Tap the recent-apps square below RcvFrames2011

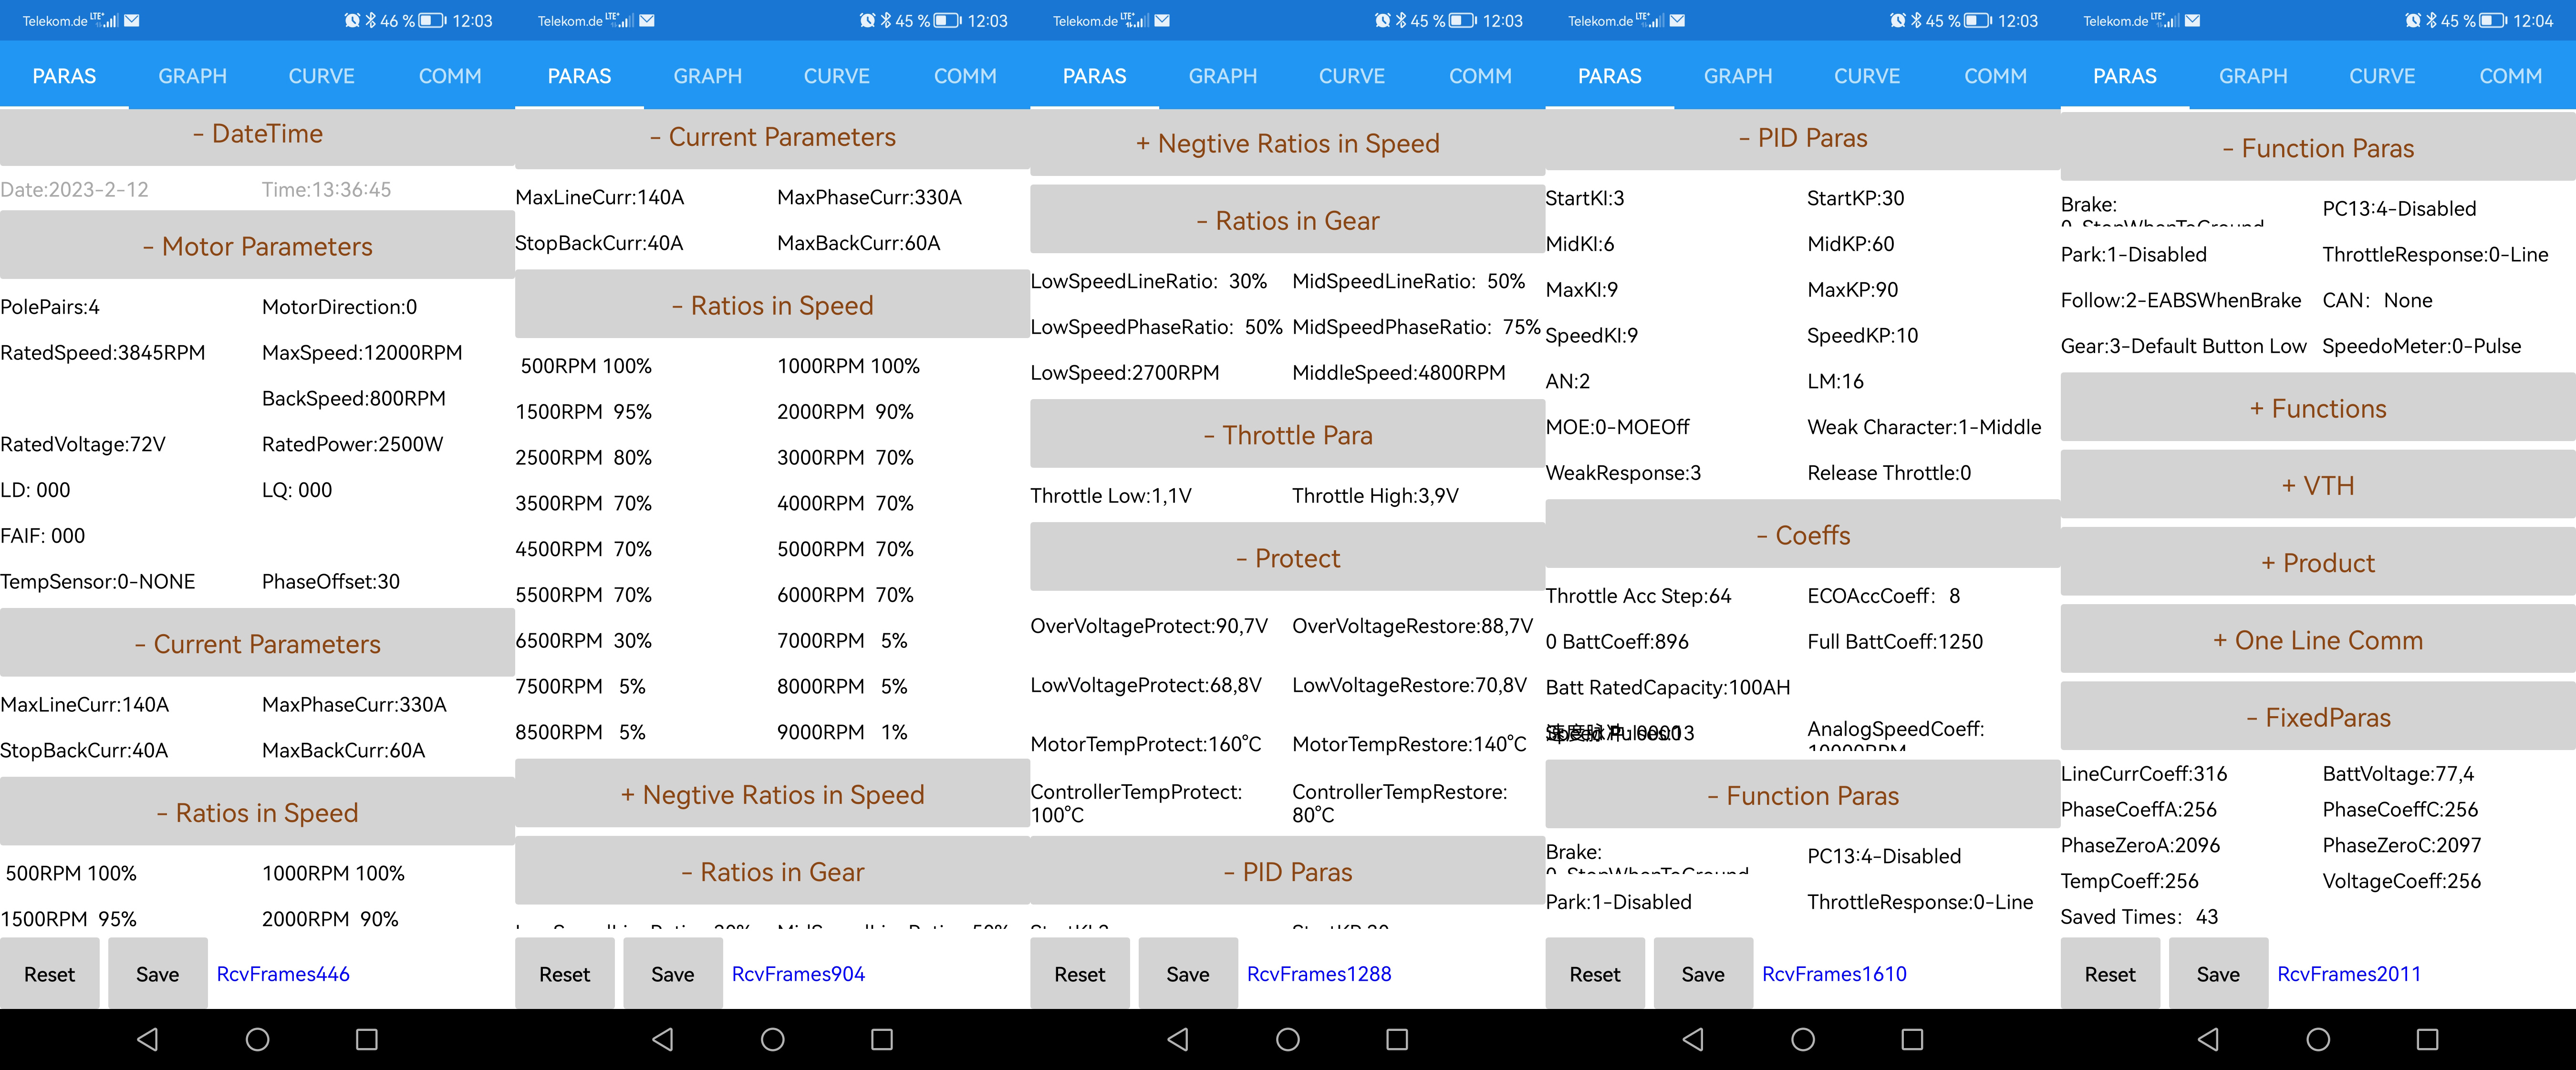coord(2427,1040)
